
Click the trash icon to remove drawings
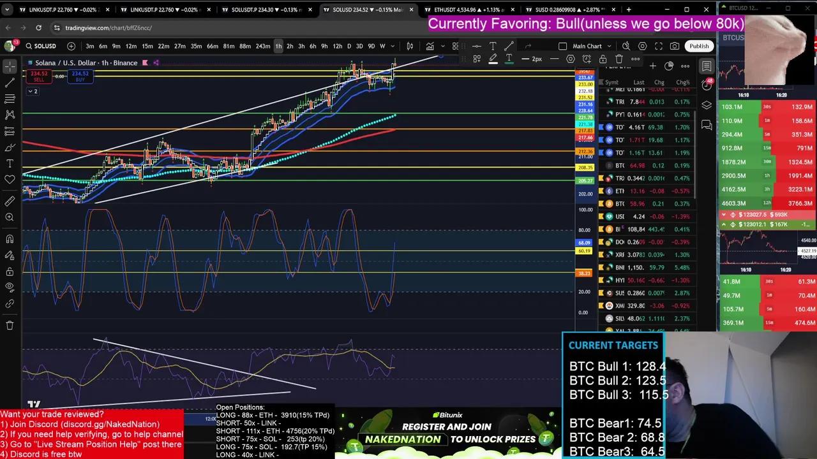point(10,325)
